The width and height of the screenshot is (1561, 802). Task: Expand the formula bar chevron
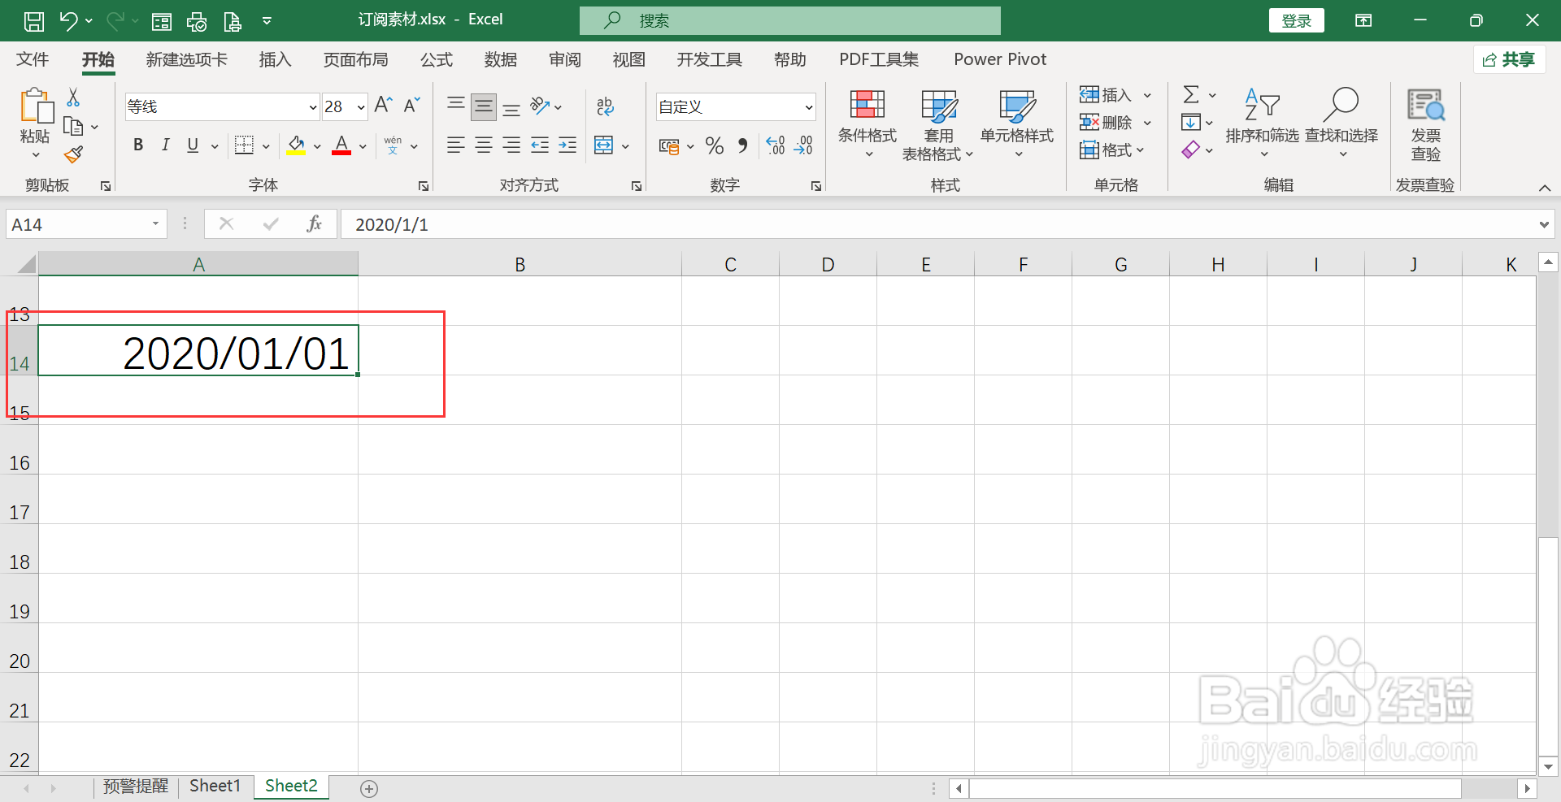[x=1544, y=225]
